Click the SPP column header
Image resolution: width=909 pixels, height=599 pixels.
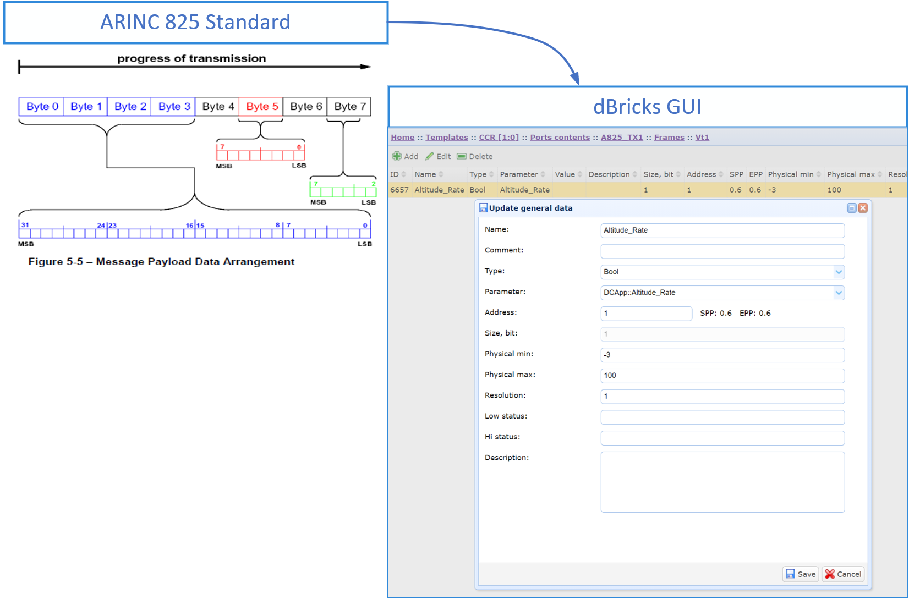tap(736, 174)
